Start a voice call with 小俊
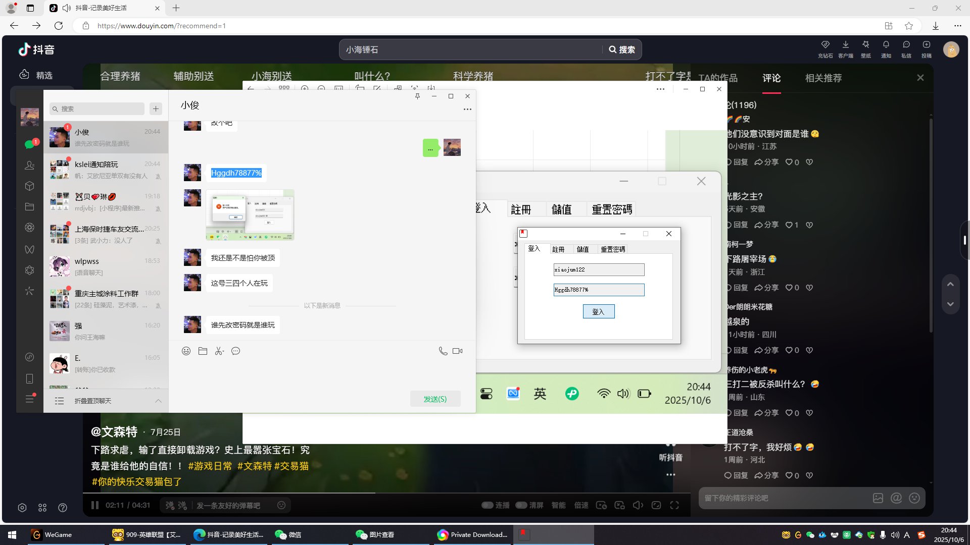The image size is (970, 545). [443, 351]
